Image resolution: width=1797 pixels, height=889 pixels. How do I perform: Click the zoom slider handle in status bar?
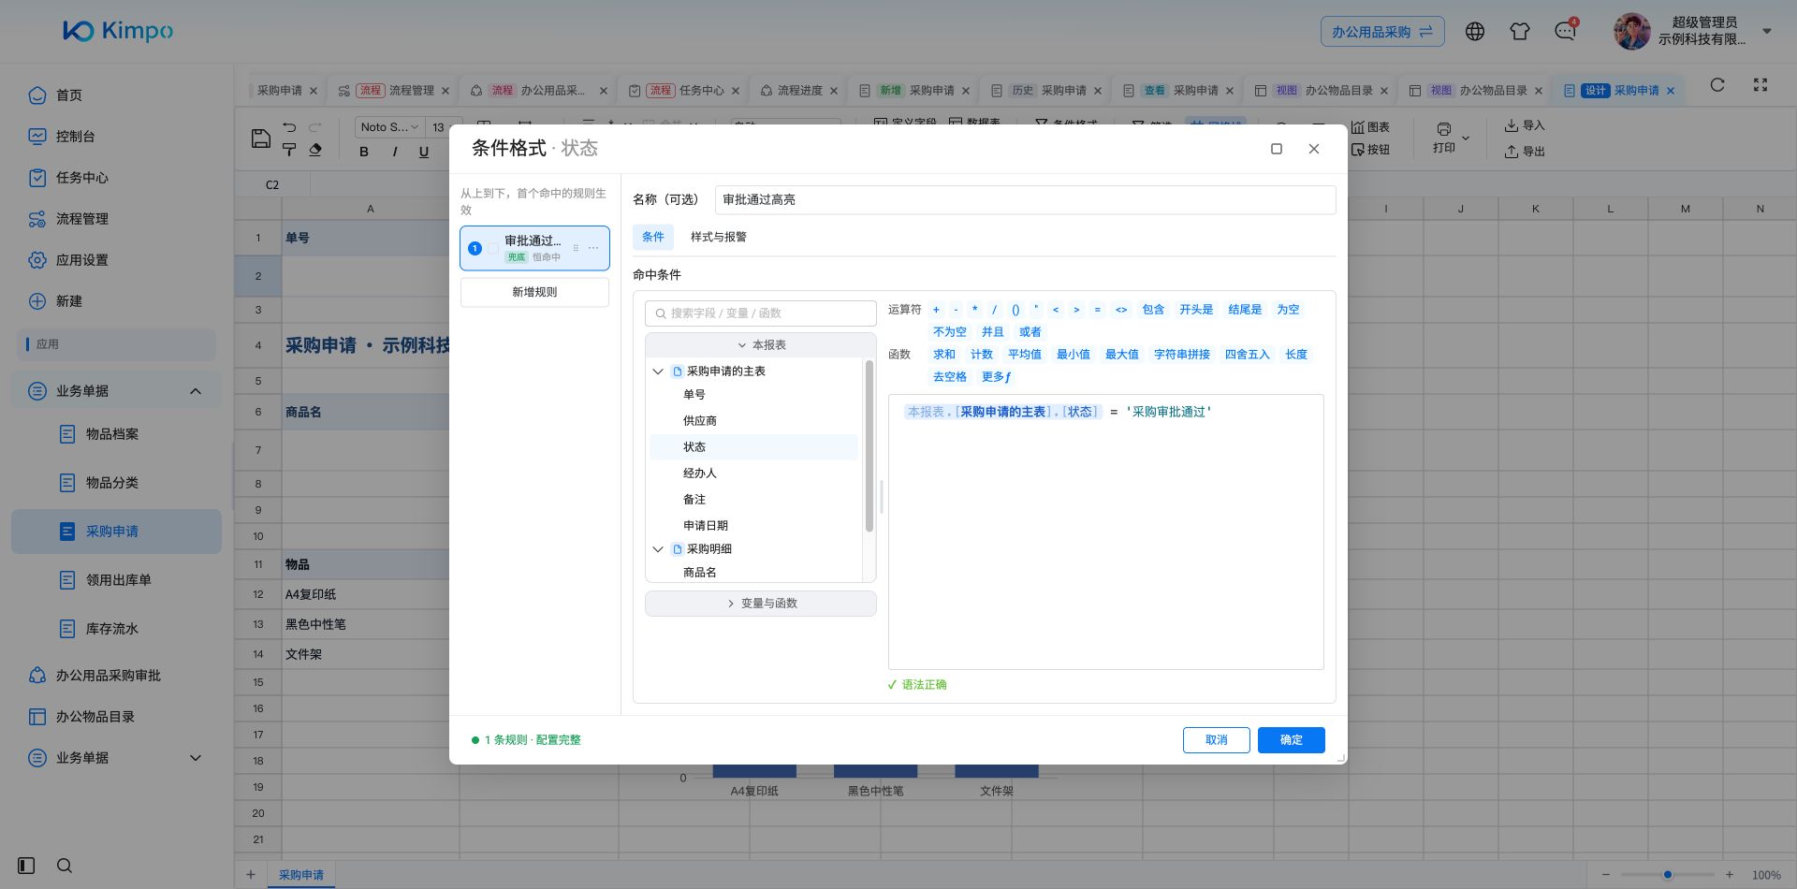1668,875
